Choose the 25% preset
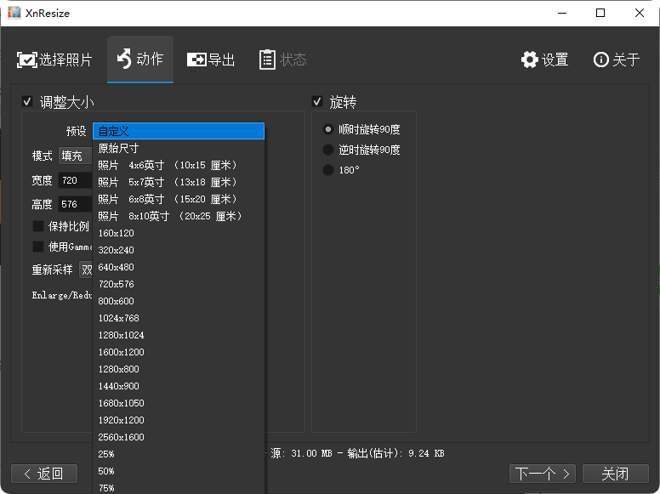Viewport: 660px width, 494px height. click(179, 454)
